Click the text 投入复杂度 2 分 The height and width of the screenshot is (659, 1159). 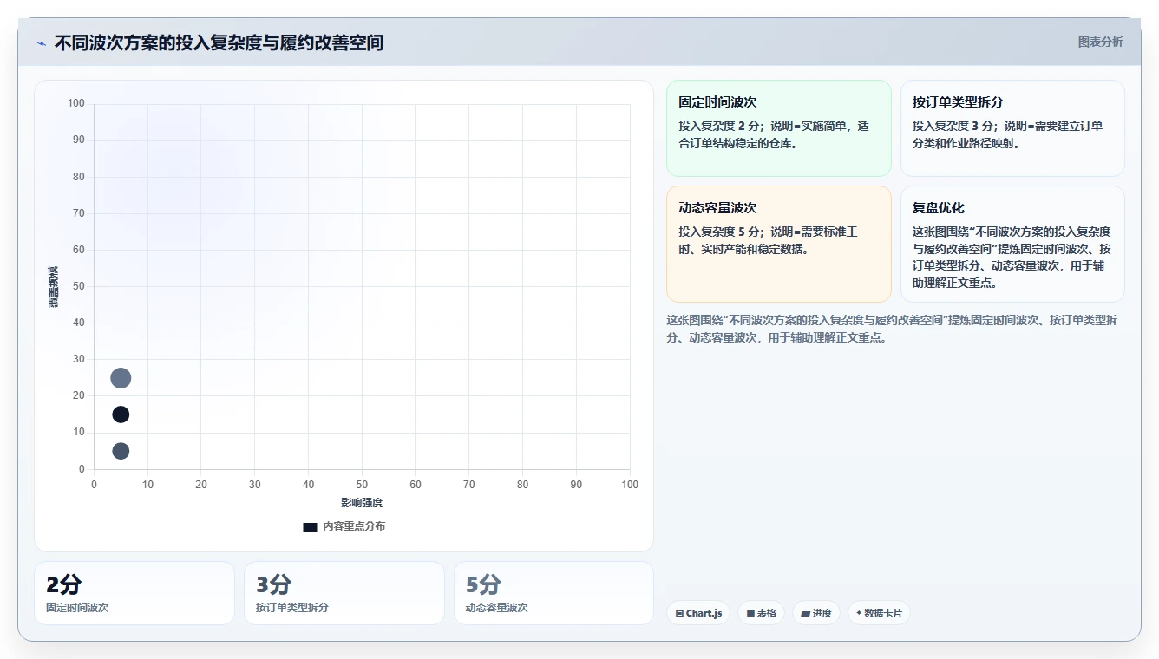719,126
